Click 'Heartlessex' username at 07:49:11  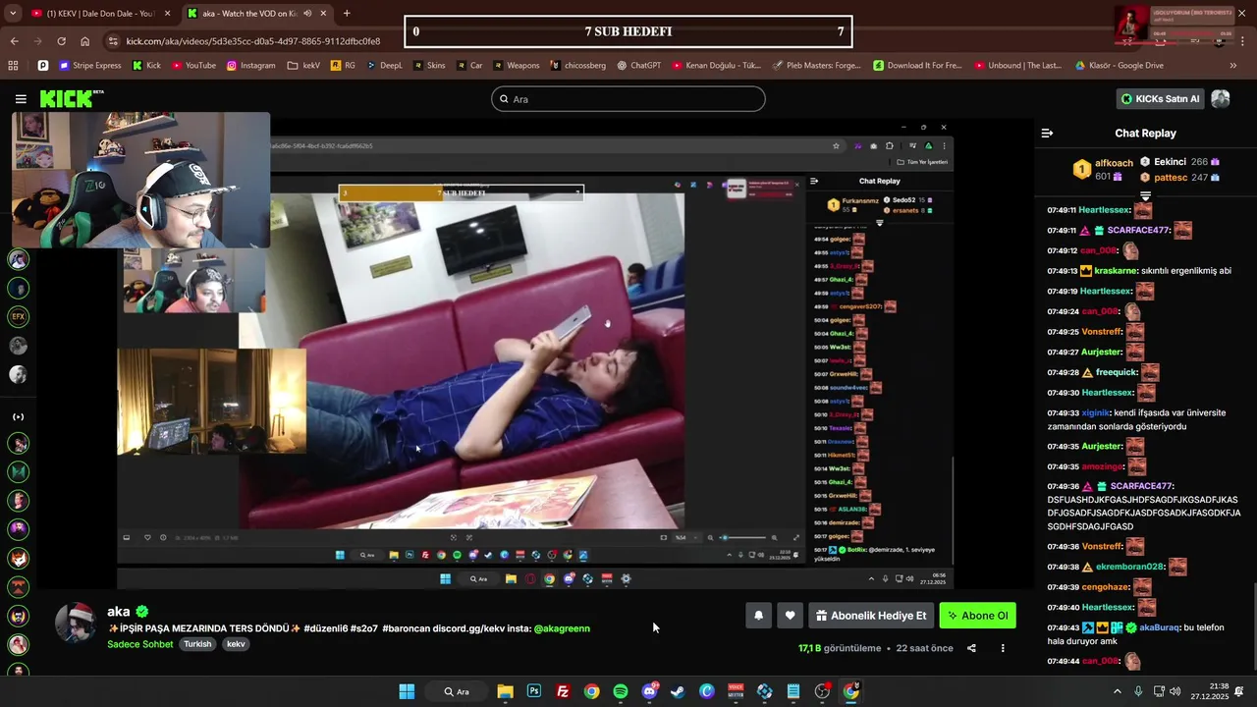[x=1105, y=210]
